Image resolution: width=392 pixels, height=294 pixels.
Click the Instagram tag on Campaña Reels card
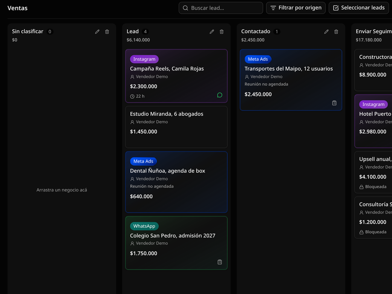click(144, 59)
